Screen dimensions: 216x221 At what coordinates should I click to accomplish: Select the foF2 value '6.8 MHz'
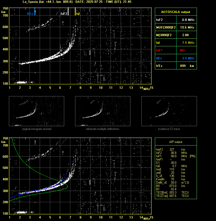coord(188,20)
